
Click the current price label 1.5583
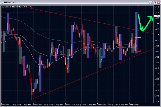[x=157, y=16]
